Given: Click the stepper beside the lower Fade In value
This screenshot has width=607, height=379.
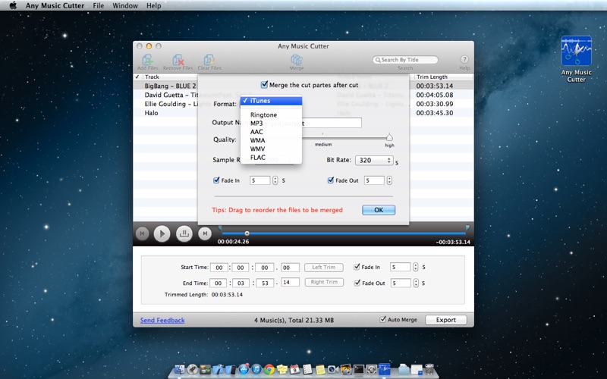Looking at the screenshot, I should [415, 267].
